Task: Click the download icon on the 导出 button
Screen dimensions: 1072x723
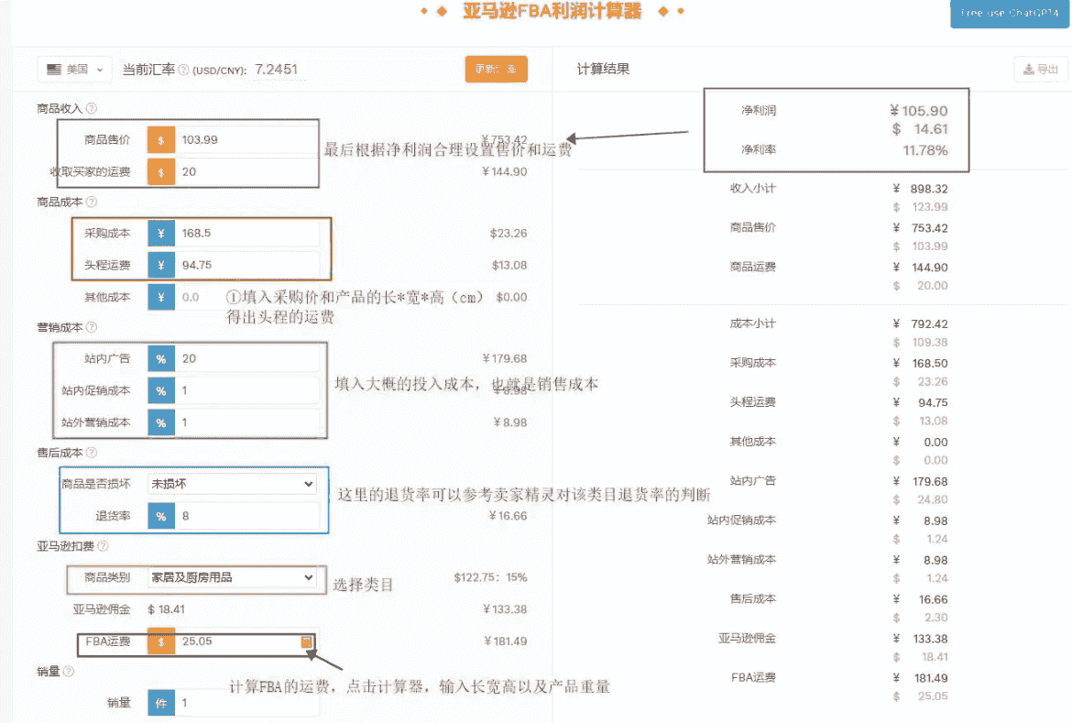Action: (1028, 69)
